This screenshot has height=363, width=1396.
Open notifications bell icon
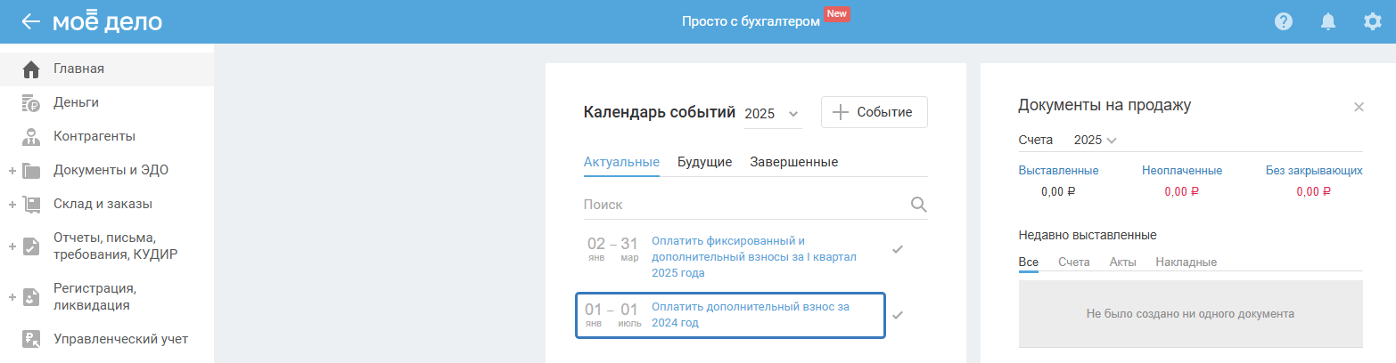[x=1328, y=21]
